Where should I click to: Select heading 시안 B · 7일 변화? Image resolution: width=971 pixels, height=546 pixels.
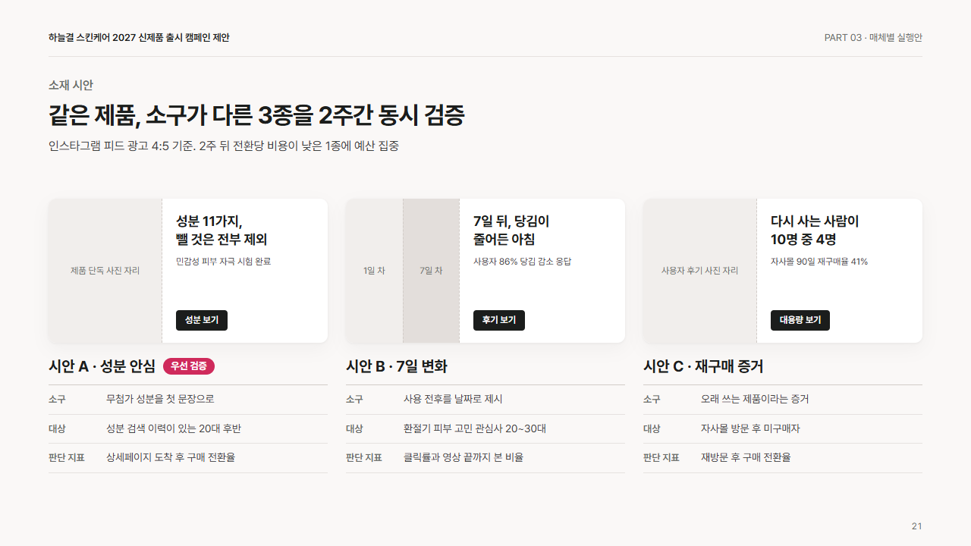[397, 366]
